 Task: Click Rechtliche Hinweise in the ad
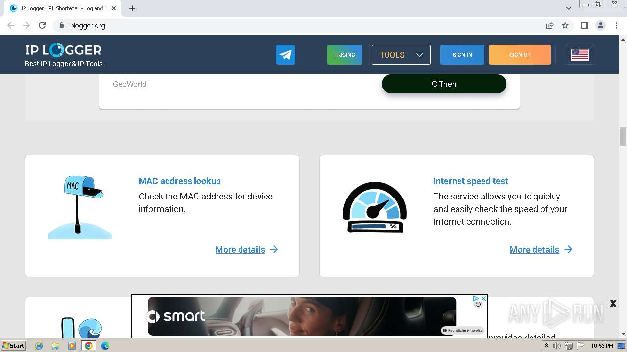(463, 330)
